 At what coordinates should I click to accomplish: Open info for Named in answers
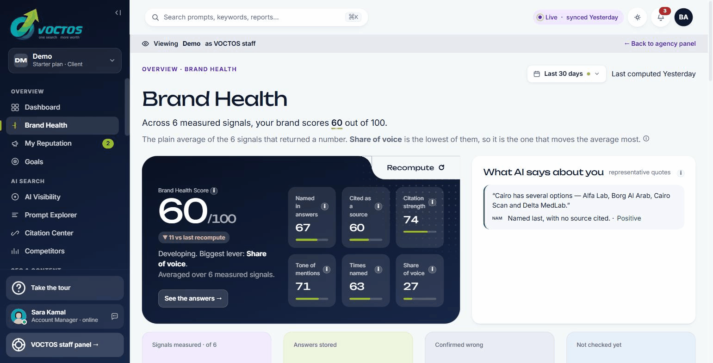click(x=325, y=206)
